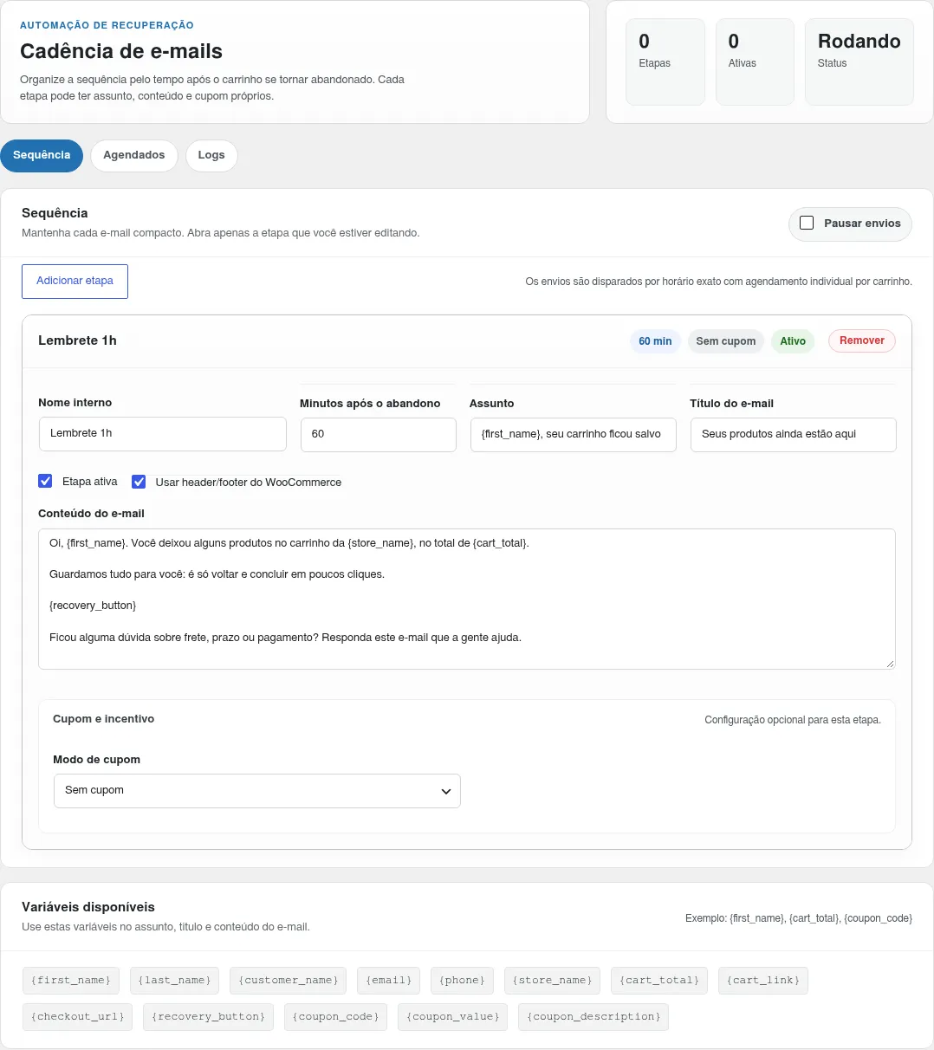Click the 60 min badge
Image resolution: width=934 pixels, height=1050 pixels.
655,341
